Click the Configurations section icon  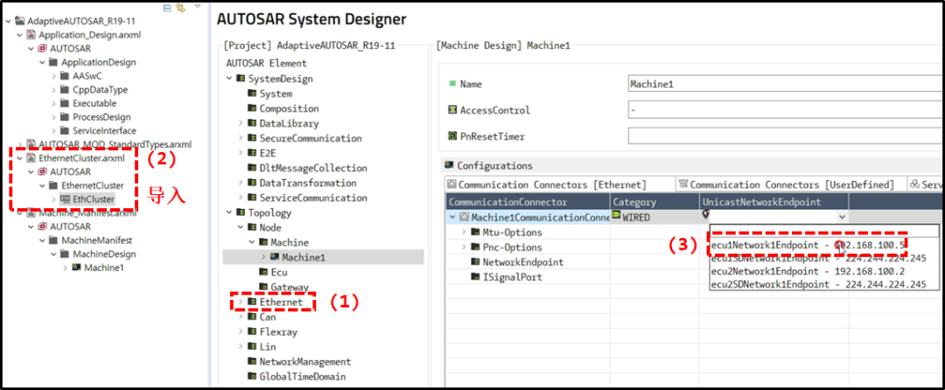click(x=448, y=164)
